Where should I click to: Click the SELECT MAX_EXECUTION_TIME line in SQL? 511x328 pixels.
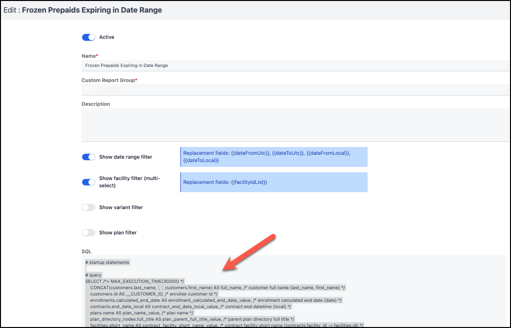pos(134,281)
